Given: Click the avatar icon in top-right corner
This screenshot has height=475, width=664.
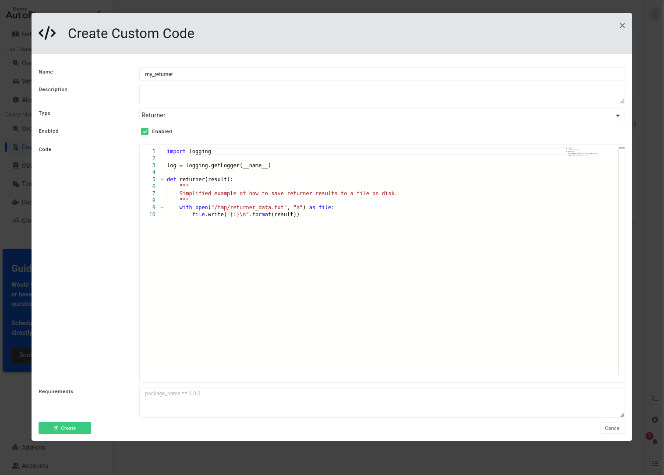Looking at the screenshot, I should (655, 14).
